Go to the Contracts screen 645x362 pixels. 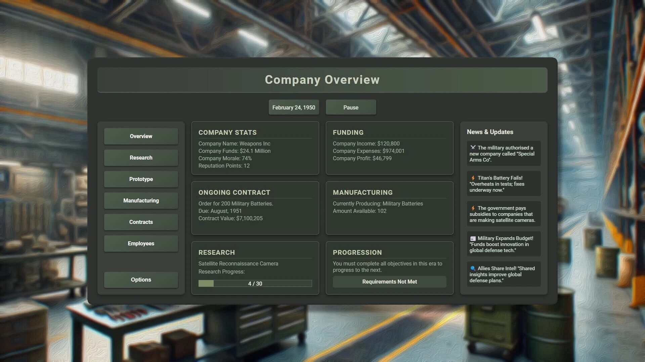click(141, 222)
